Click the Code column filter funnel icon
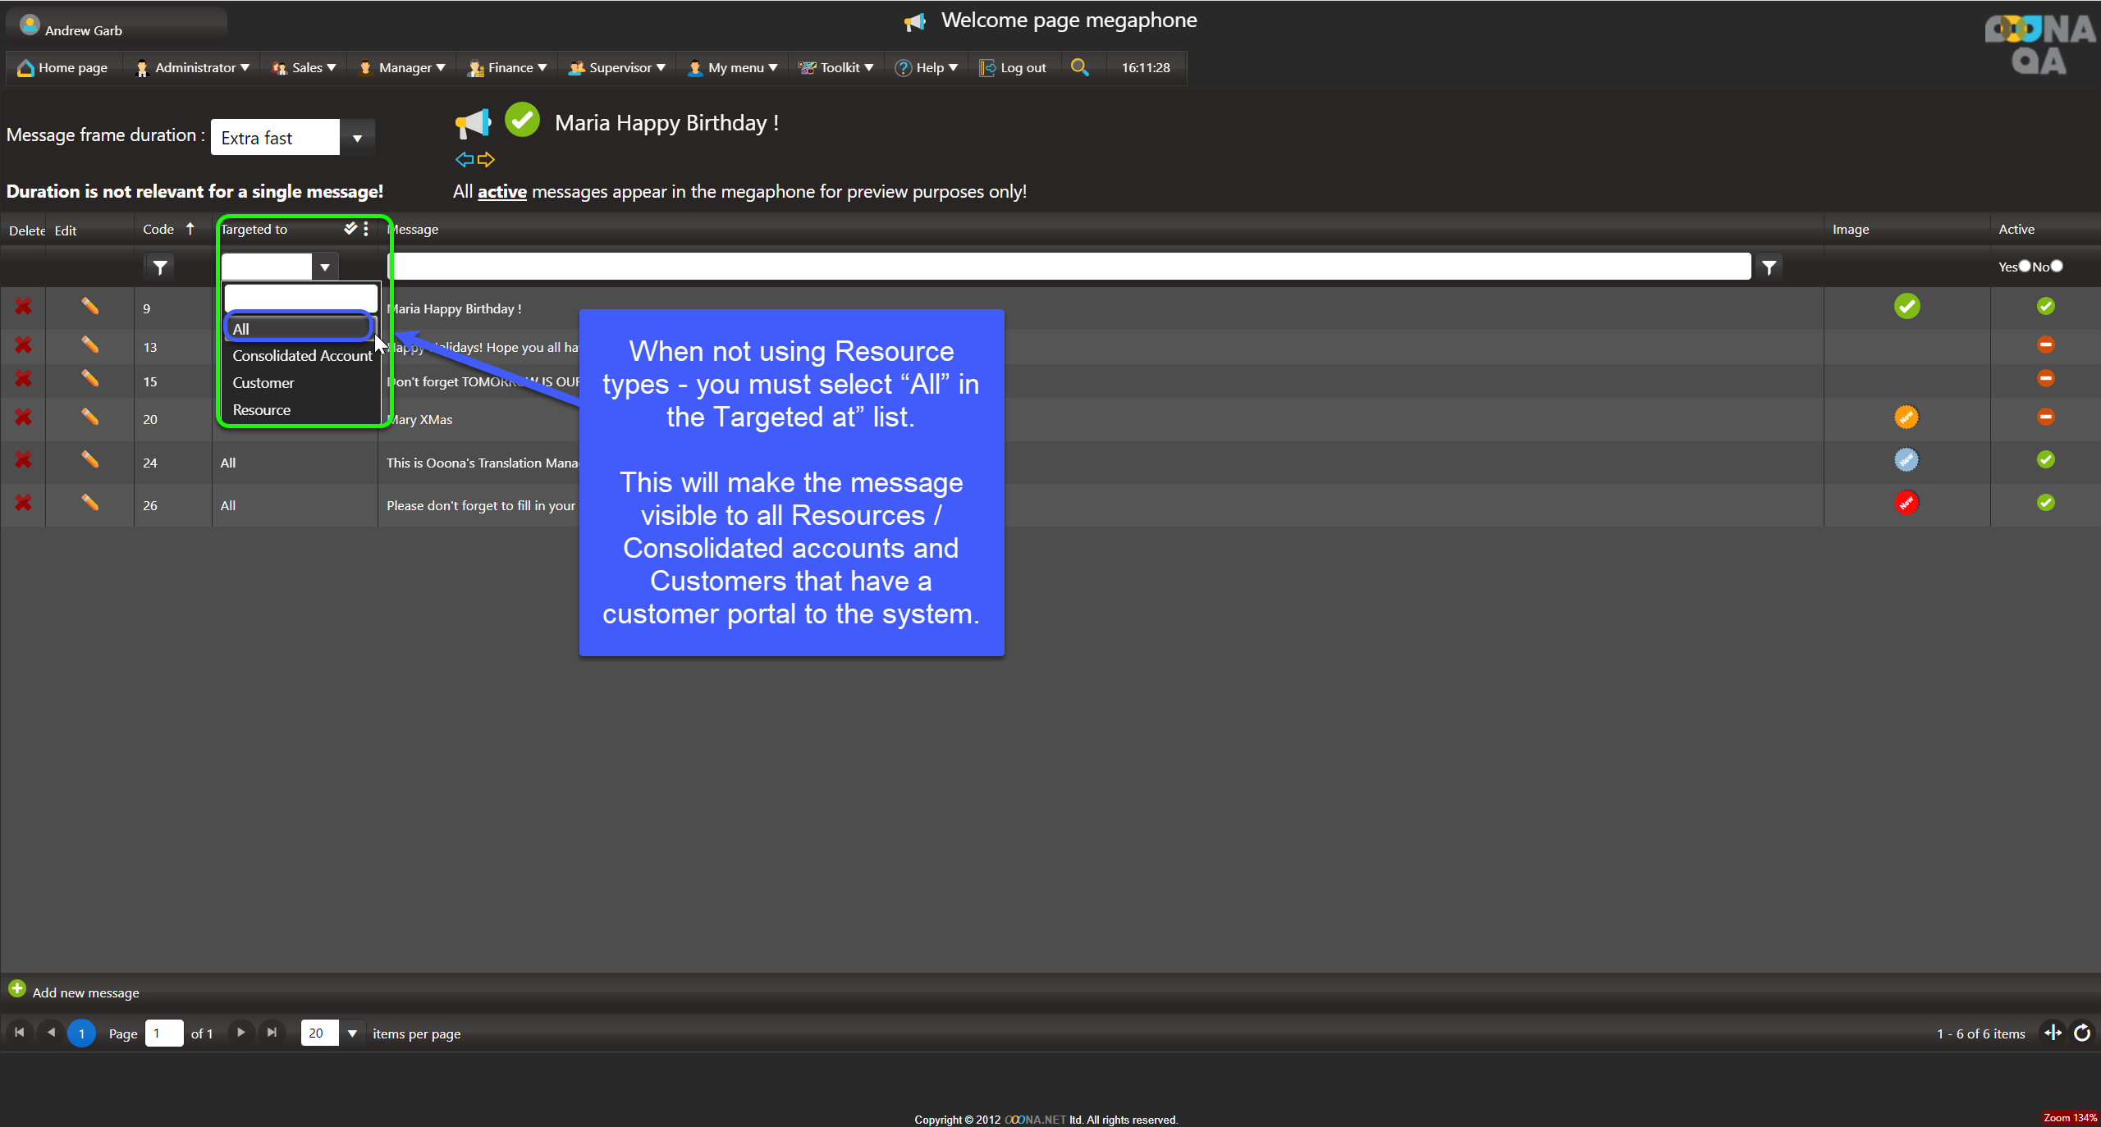 (x=160, y=267)
